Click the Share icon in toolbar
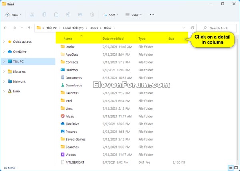This screenshot has height=171, width=240. point(80,15)
